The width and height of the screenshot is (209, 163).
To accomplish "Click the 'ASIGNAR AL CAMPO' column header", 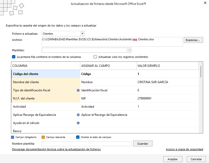I will pos(108,66).
